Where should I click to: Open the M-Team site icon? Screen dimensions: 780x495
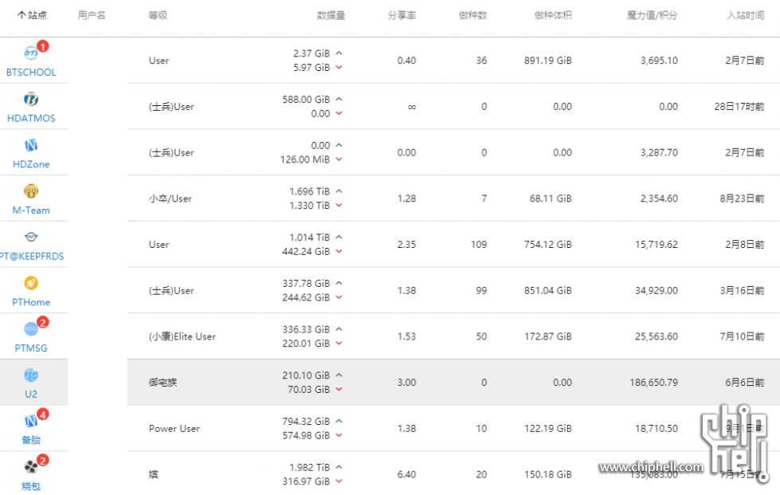[31, 191]
